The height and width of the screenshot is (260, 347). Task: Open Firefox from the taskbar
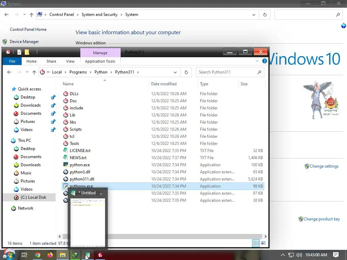click(50, 255)
